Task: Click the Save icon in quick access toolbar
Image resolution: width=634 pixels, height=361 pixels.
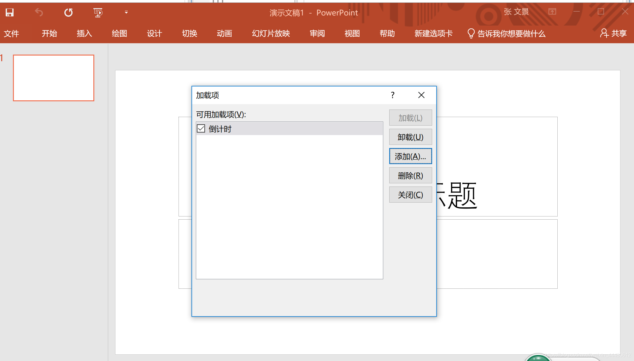Action: point(10,13)
